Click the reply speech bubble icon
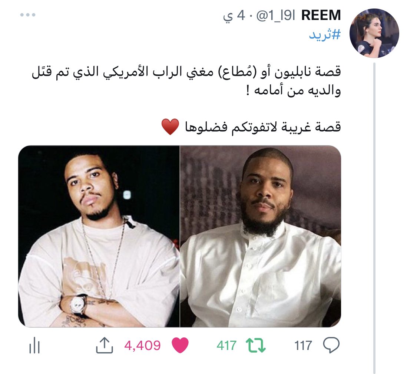The image size is (417, 374). tap(331, 345)
